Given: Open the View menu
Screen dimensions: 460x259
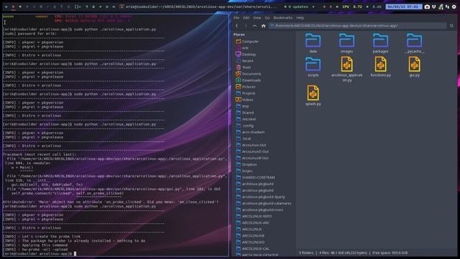Looking at the screenshot, I should [257, 18].
